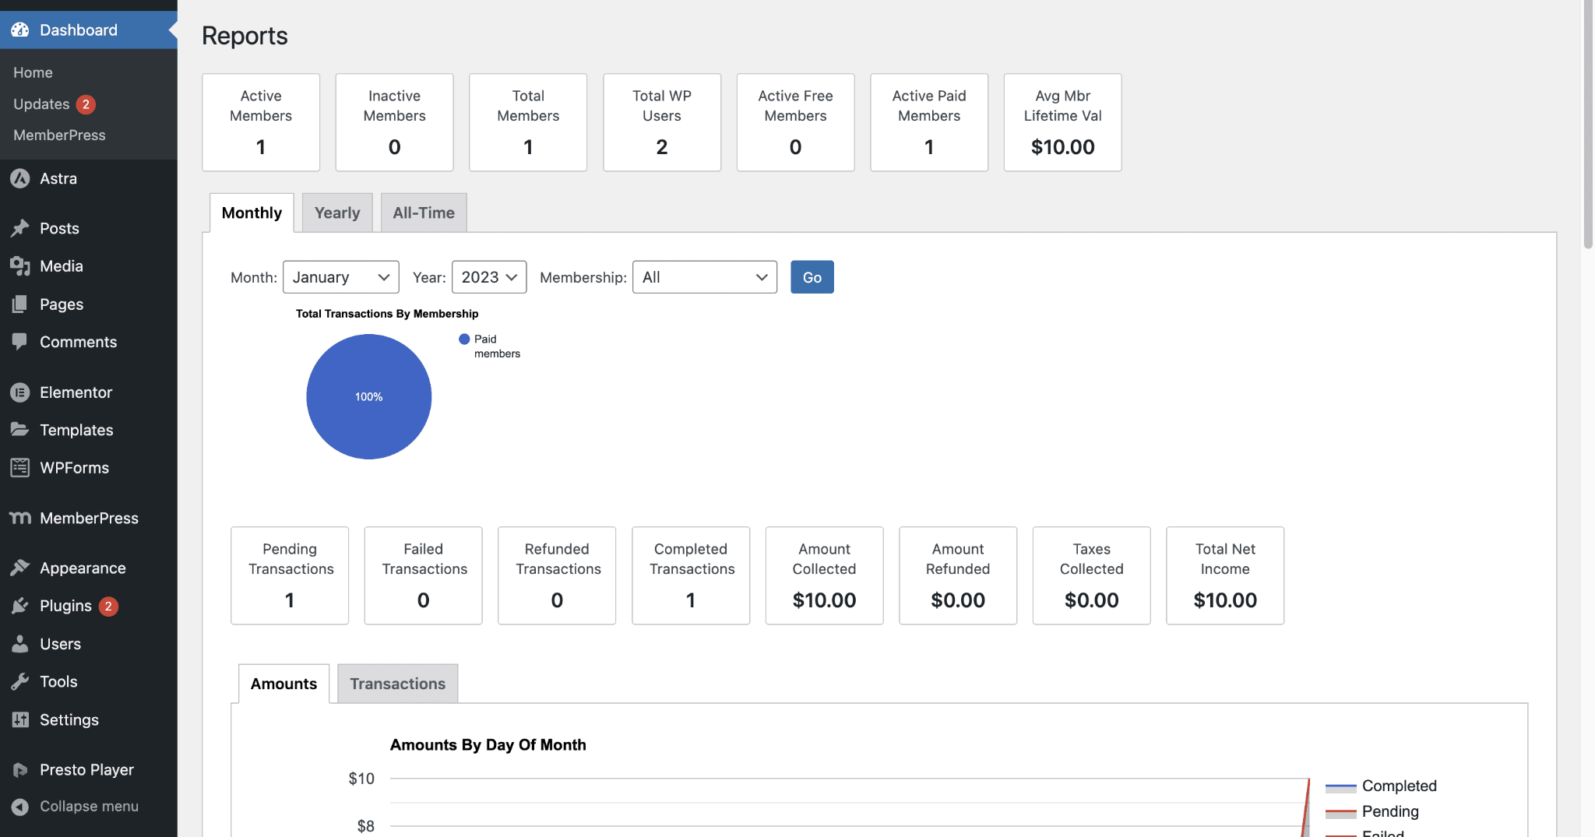Click the WPForms icon
The width and height of the screenshot is (1595, 837).
(x=20, y=468)
